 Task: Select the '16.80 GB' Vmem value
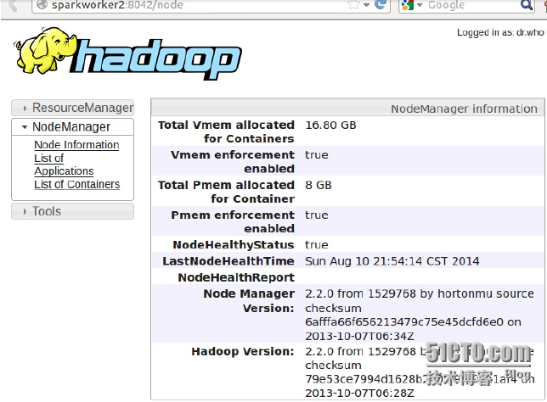(330, 125)
